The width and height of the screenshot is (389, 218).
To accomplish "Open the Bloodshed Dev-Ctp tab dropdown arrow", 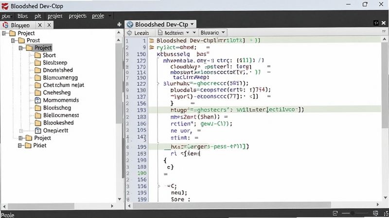I will point(192,24).
